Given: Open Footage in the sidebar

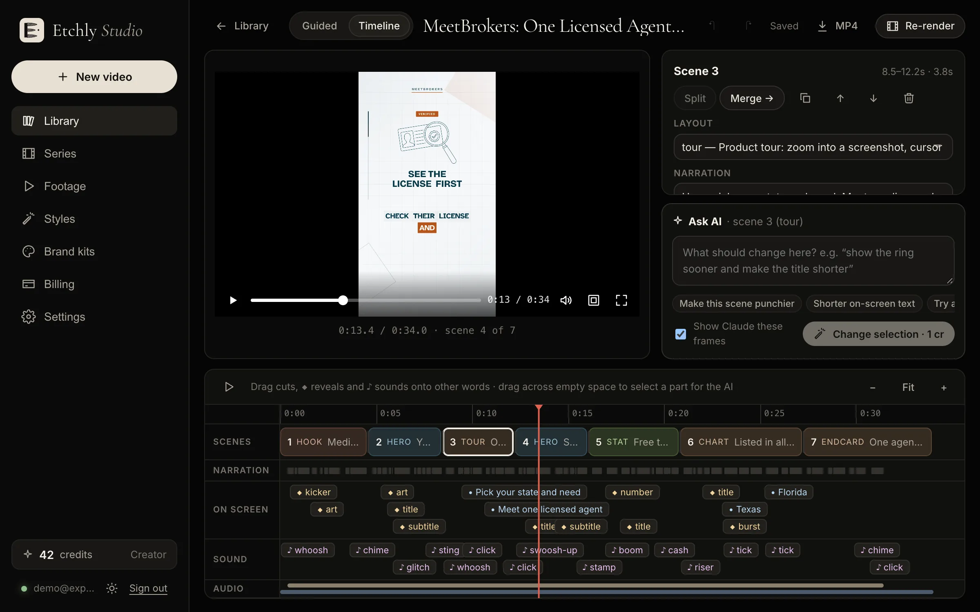Looking at the screenshot, I should tap(94, 186).
